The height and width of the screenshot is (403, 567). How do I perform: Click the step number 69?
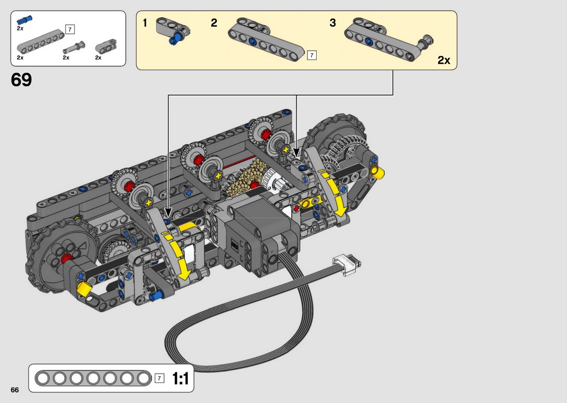point(21,80)
